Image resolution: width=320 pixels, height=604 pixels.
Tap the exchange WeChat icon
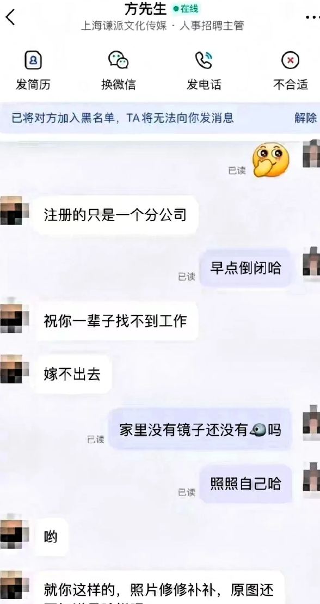(118, 60)
